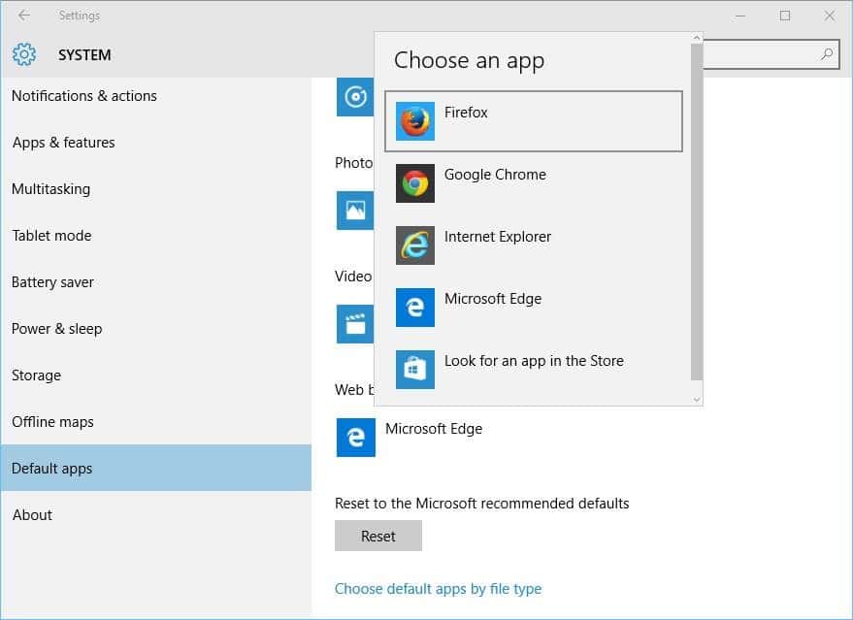Choose Firefox label in app list

466,112
